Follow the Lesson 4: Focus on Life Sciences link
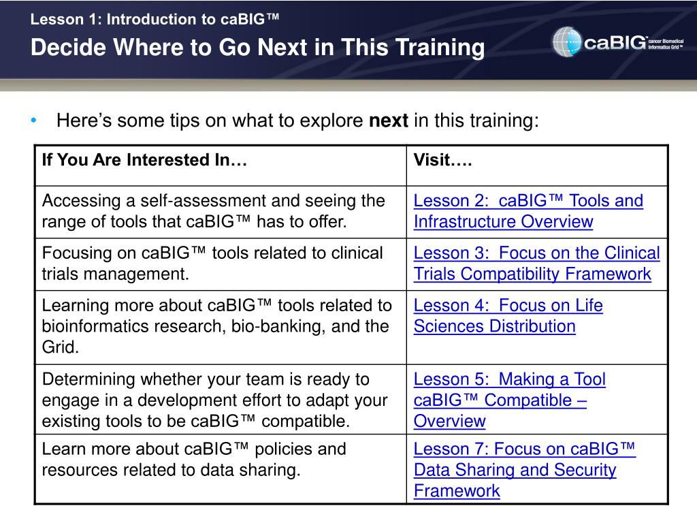The height and width of the screenshot is (523, 697). [x=508, y=316]
